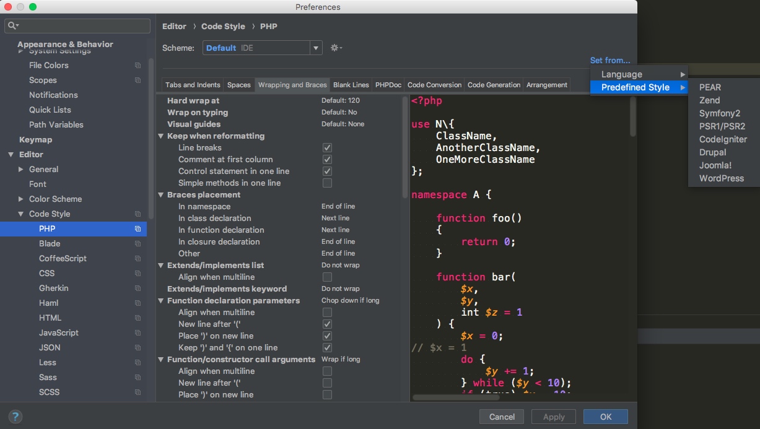Enable Simple methods in one line
760x429 pixels.
tap(327, 183)
